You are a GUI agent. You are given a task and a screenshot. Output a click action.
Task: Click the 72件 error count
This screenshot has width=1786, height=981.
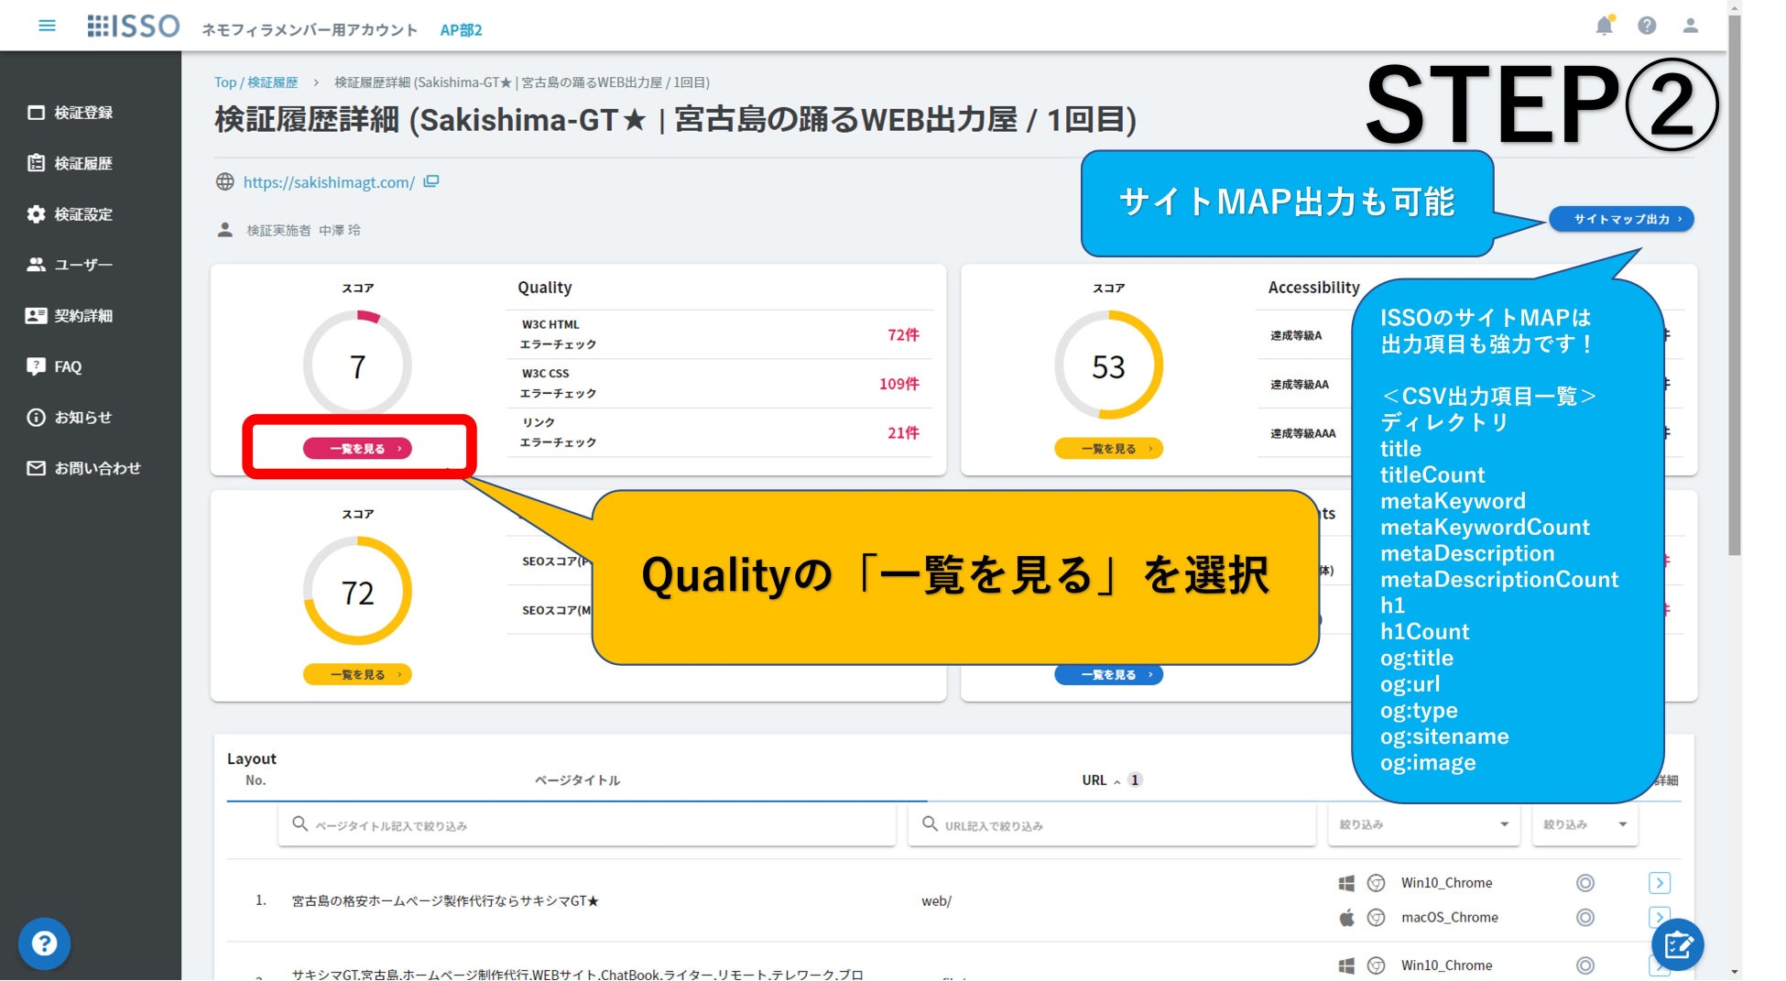(903, 335)
